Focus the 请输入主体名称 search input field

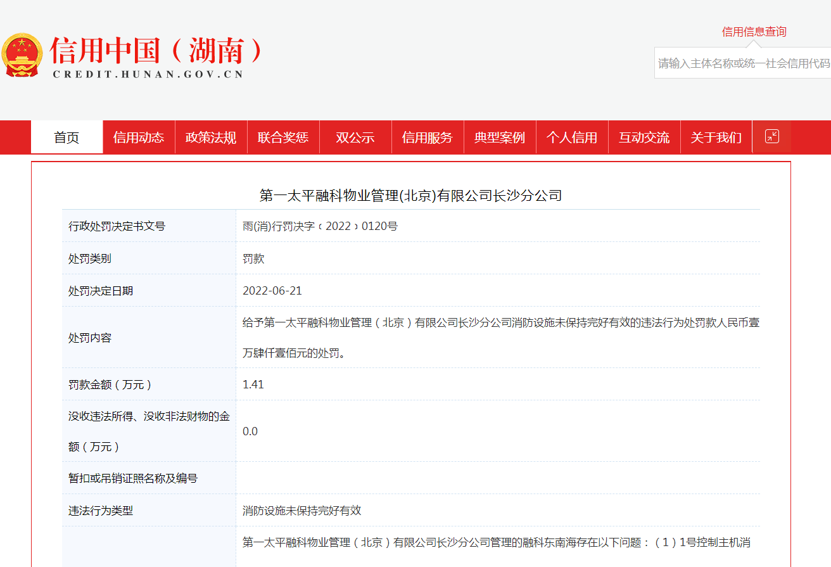(743, 63)
